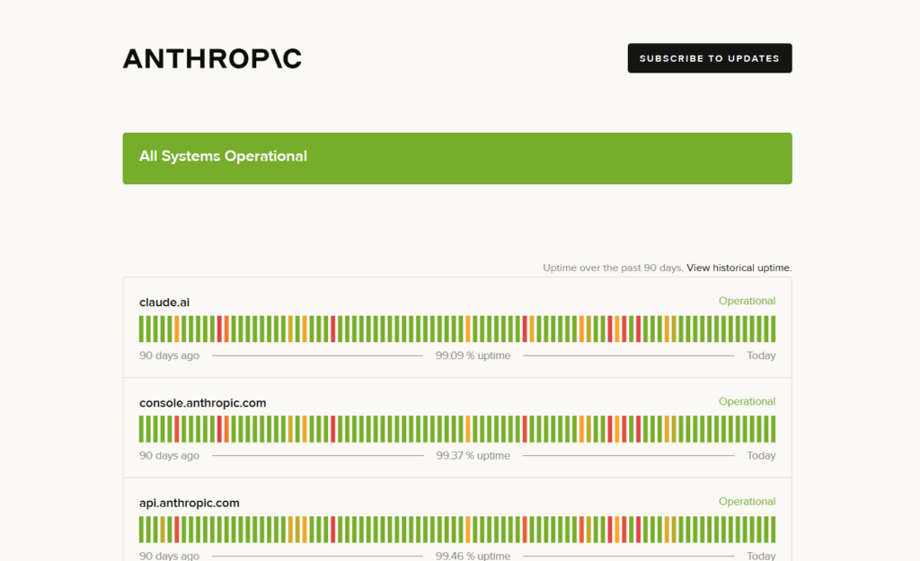The height and width of the screenshot is (561, 920).
Task: Click 'Today' label under console.anthropic.com
Action: pos(761,455)
